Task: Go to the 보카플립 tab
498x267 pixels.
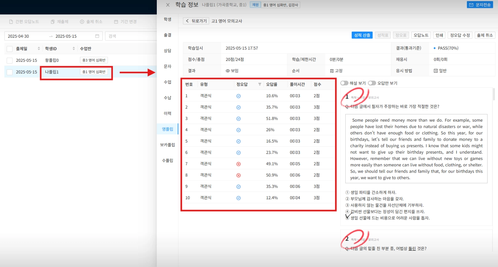Action: pos(168,145)
